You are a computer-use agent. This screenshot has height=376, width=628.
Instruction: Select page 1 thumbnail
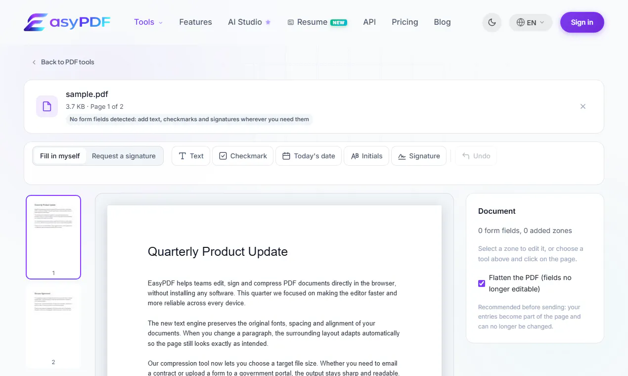pos(53,237)
